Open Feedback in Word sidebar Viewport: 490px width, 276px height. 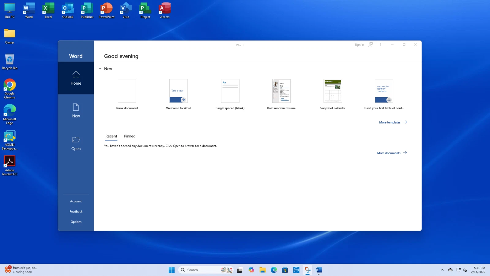tap(76, 212)
